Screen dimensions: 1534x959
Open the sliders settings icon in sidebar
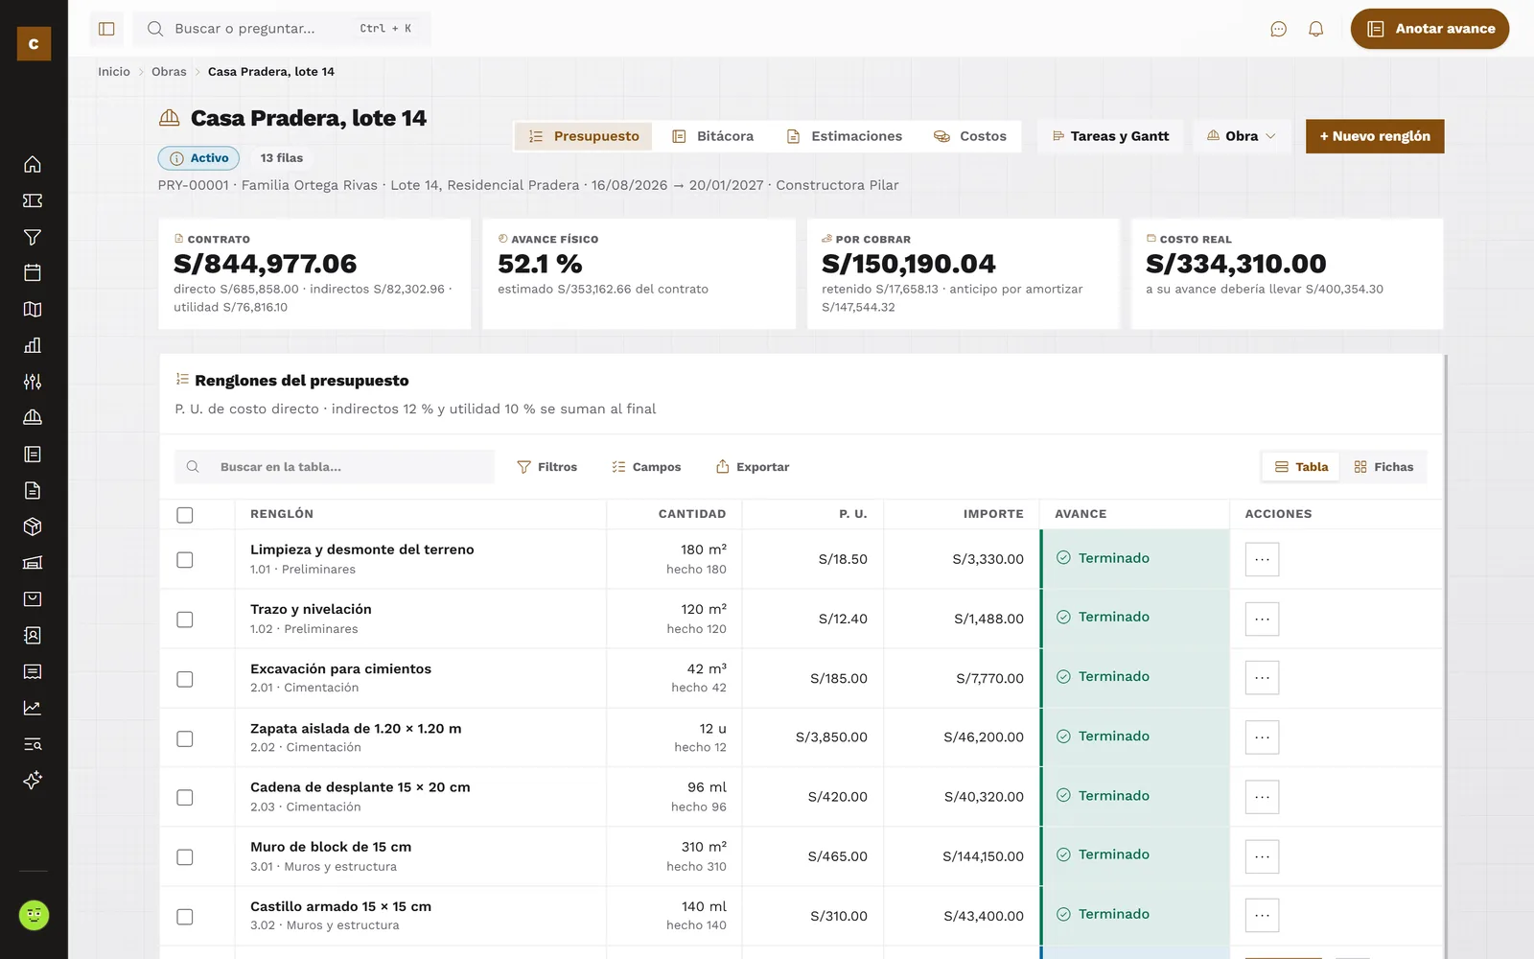pyautogui.click(x=33, y=382)
